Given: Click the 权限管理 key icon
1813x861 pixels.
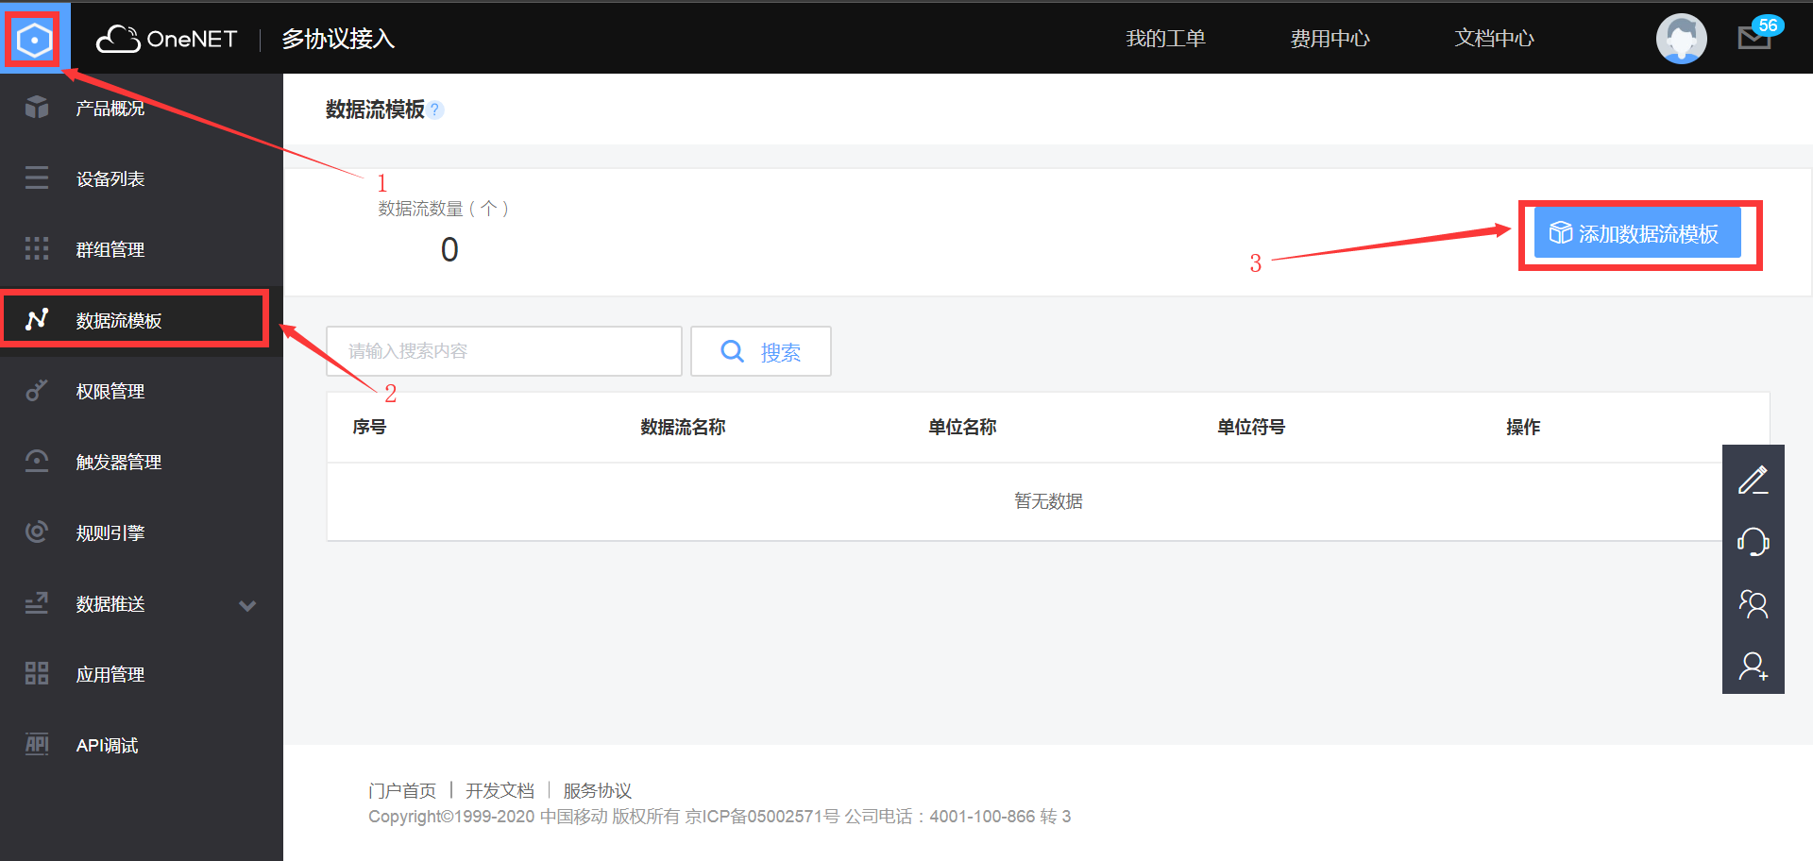Looking at the screenshot, I should click(37, 390).
